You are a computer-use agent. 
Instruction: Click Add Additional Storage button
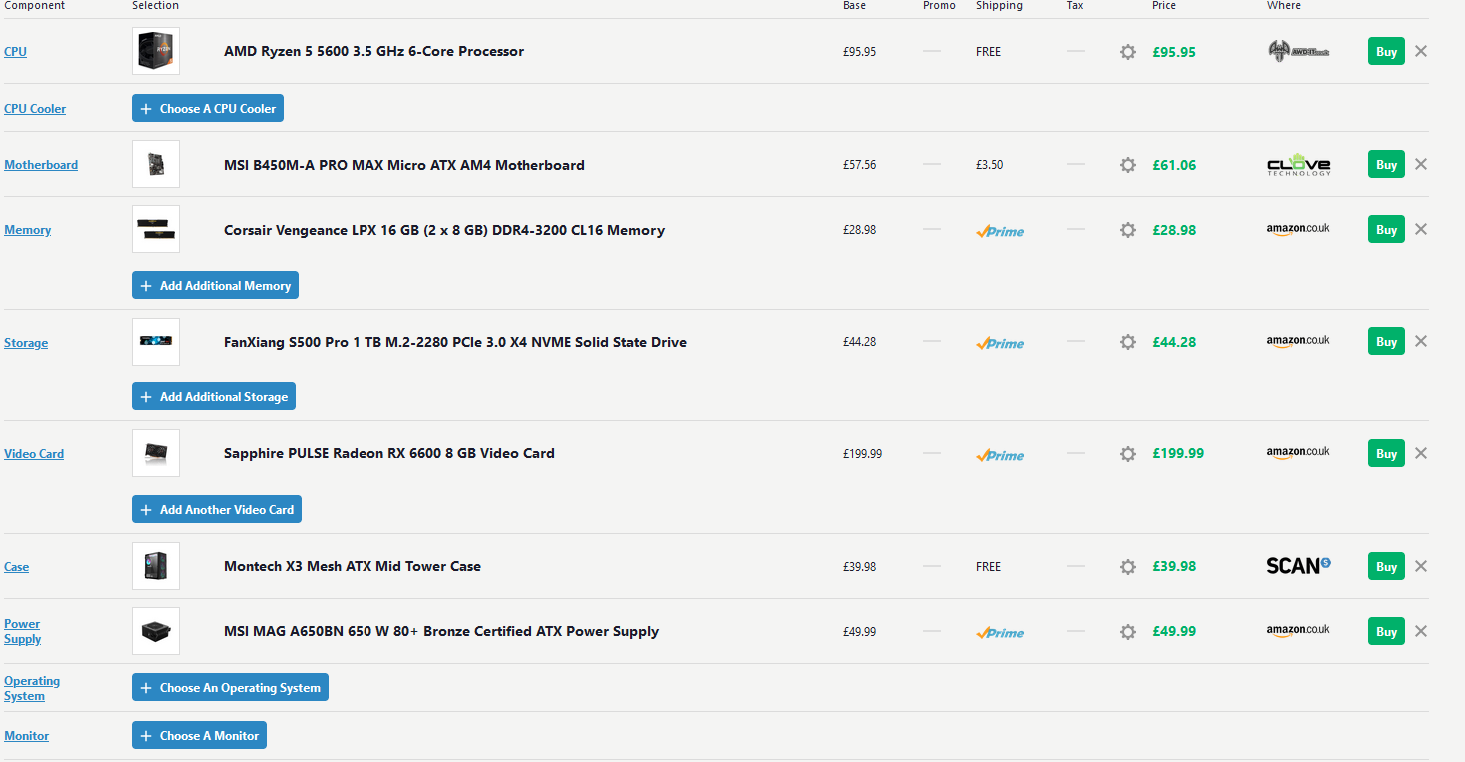click(x=214, y=396)
